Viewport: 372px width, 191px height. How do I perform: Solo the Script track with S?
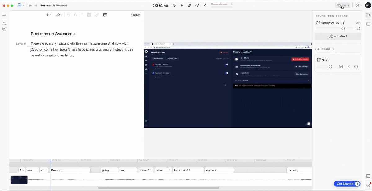348,67
